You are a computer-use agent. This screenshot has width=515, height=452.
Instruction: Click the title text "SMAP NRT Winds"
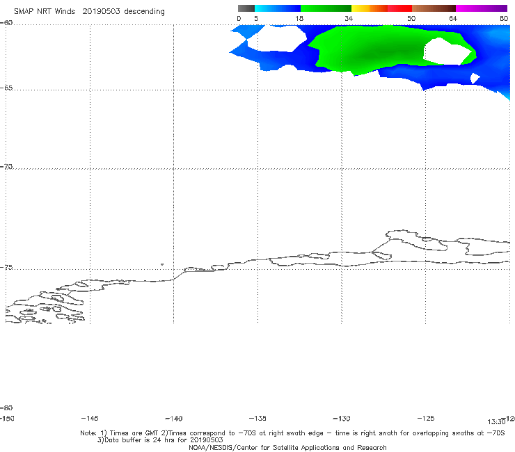pos(45,11)
